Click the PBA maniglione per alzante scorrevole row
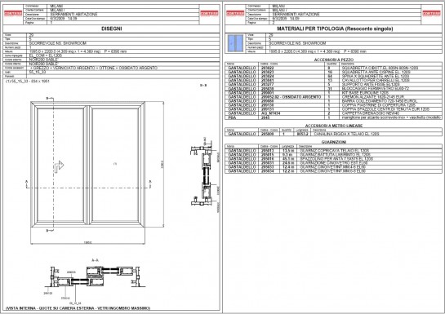The image size is (445, 314). click(334, 117)
